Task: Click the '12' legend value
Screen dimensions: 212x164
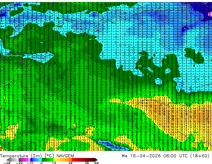Action: click(x=54, y=163)
